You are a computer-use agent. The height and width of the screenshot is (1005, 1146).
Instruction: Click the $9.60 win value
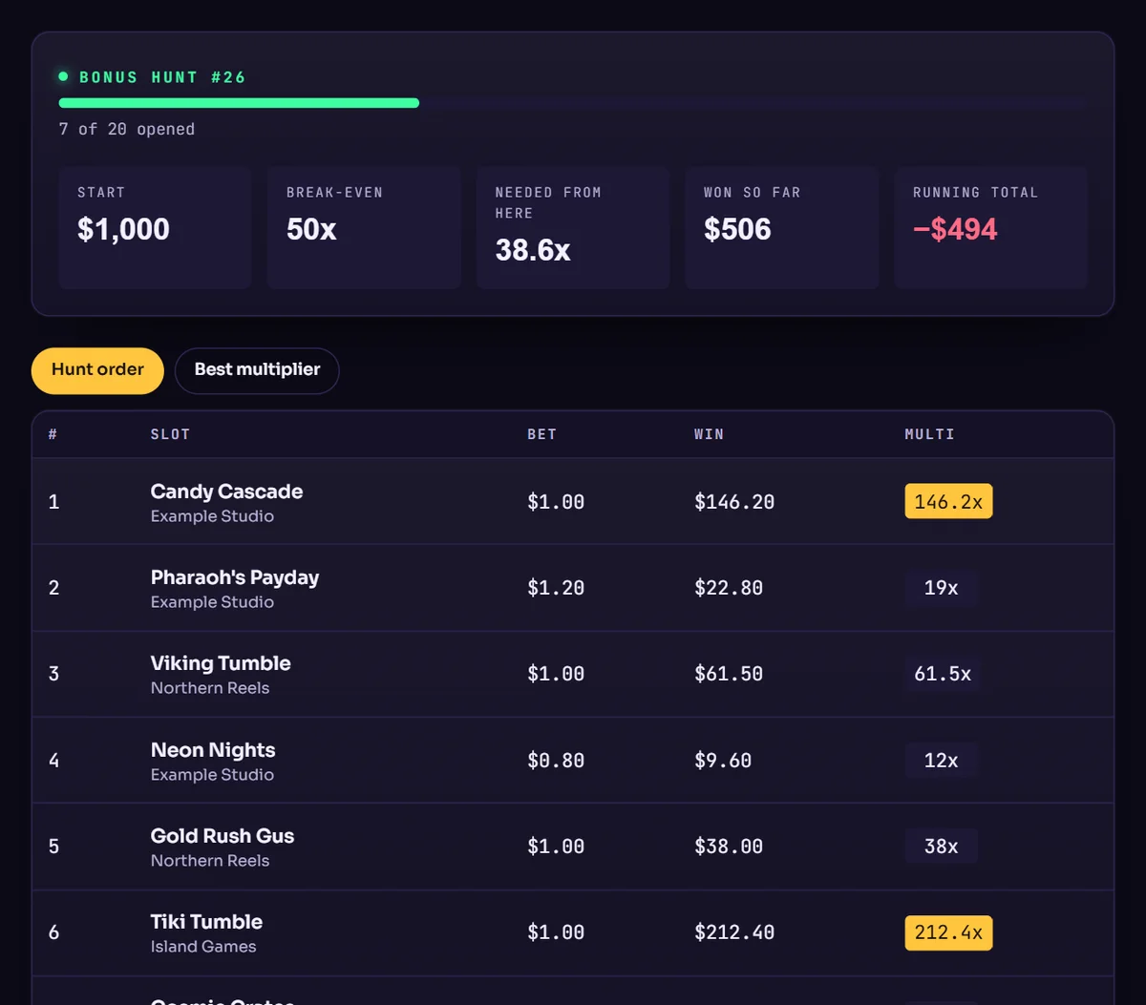(723, 761)
